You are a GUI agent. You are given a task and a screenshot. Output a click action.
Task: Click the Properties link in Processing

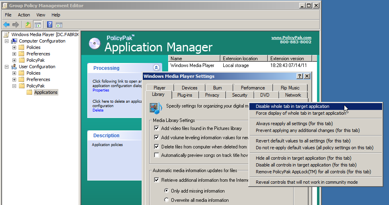(x=101, y=90)
